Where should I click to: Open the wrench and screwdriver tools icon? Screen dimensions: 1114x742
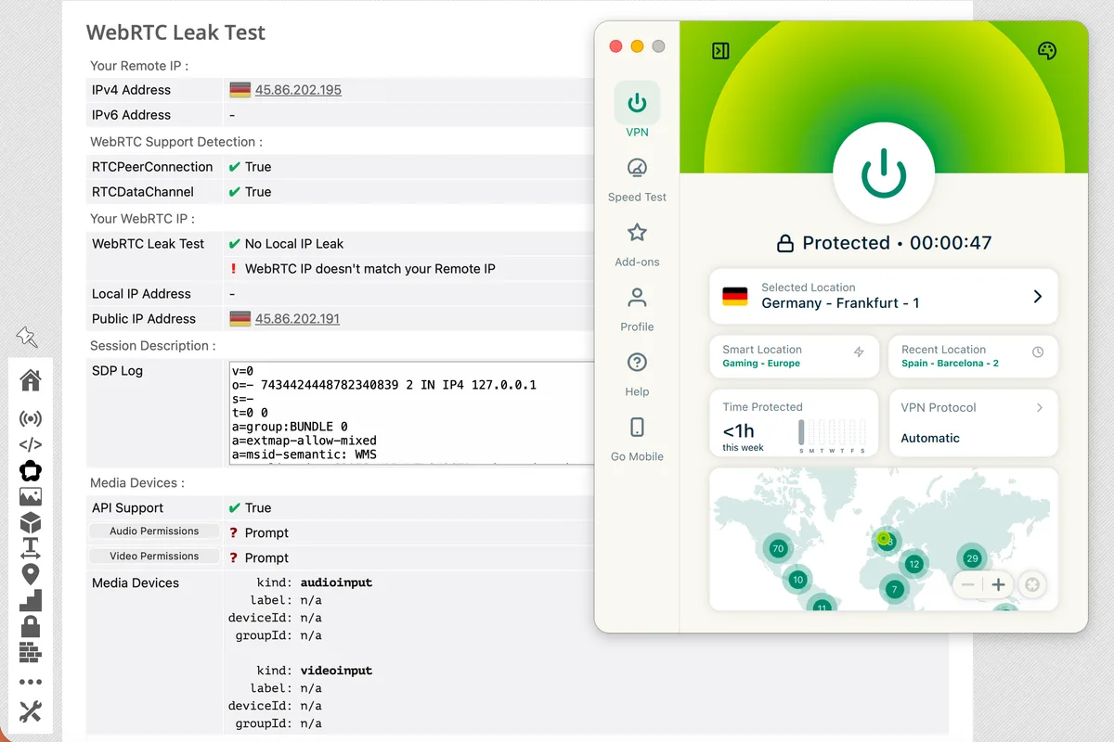(x=31, y=711)
